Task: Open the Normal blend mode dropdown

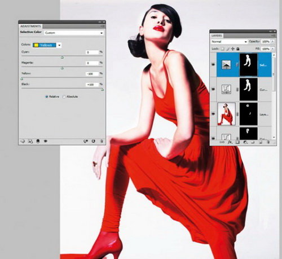Action: (230, 42)
